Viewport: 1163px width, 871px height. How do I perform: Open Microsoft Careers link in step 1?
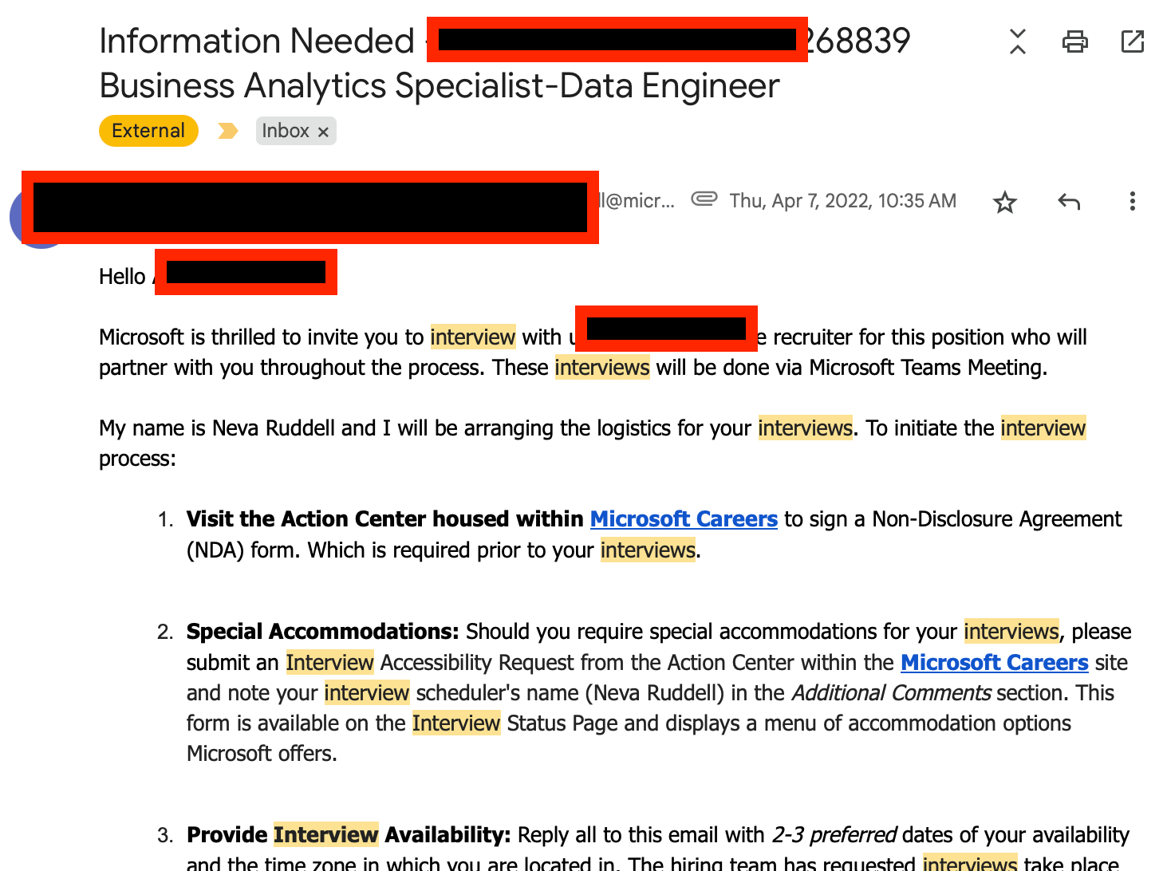[684, 519]
